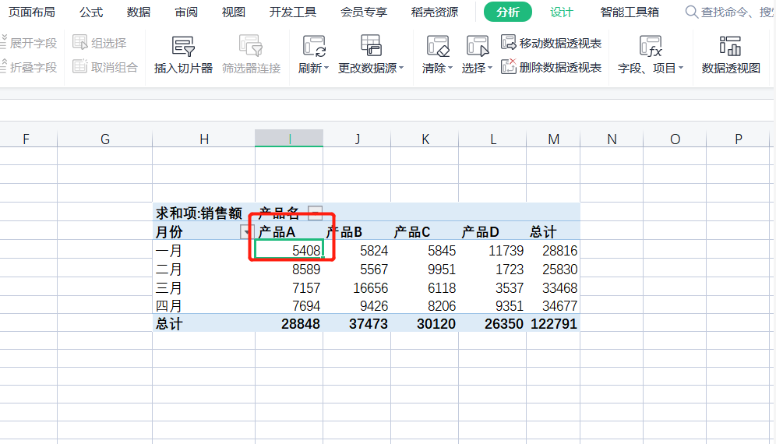Open the 数据 ribbon tab
The height and width of the screenshot is (444, 776).
[139, 12]
